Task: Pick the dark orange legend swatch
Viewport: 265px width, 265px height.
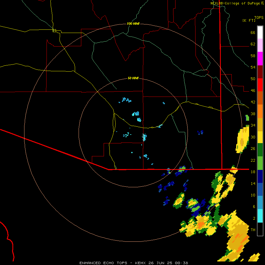Action: [x=260, y=98]
